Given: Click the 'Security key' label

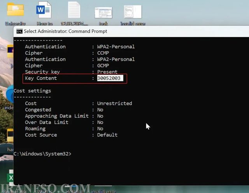Looking at the screenshot, I should pyautogui.click(x=42, y=72).
